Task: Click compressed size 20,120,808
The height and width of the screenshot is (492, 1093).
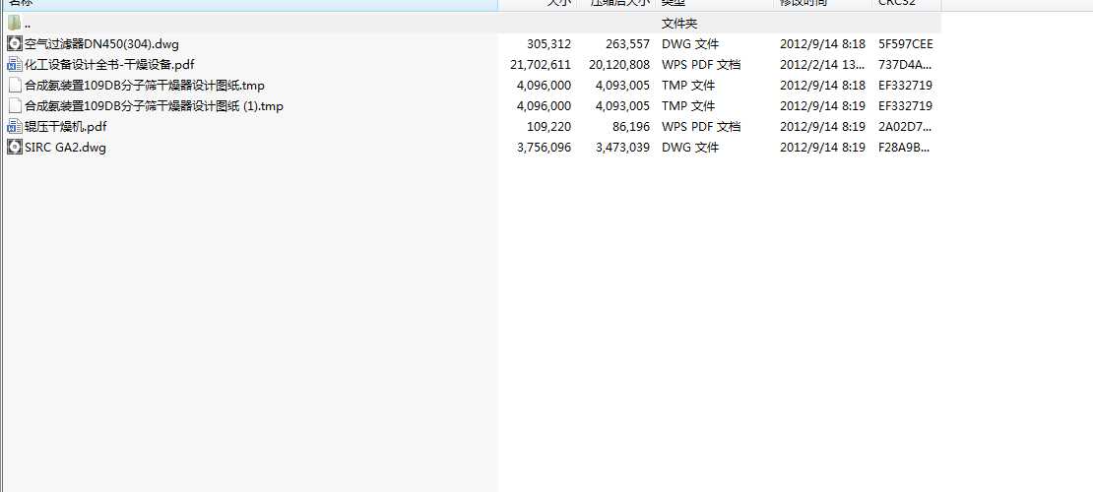Action: (619, 65)
